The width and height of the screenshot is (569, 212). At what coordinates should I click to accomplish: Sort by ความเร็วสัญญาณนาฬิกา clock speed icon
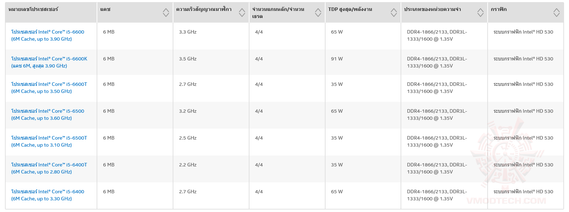click(x=242, y=13)
